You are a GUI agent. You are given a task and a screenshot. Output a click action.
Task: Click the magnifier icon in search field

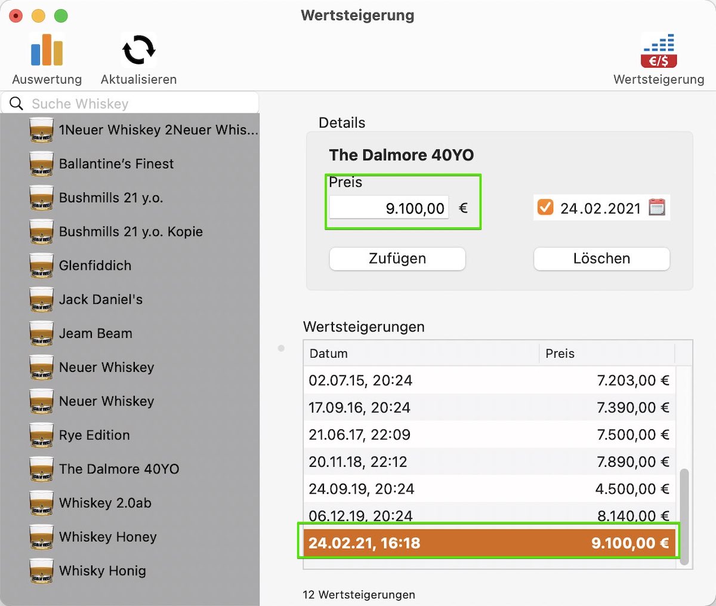click(17, 104)
